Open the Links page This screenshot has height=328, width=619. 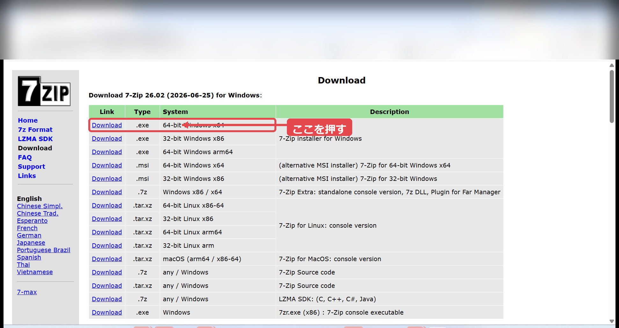point(27,176)
